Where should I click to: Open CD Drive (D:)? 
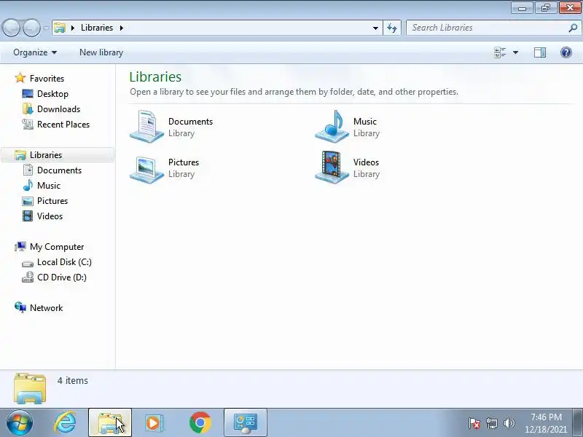pyautogui.click(x=54, y=277)
